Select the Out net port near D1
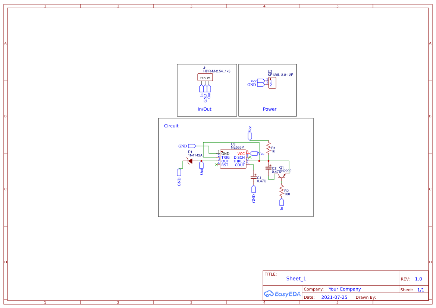436x308 pixels. pos(201,164)
